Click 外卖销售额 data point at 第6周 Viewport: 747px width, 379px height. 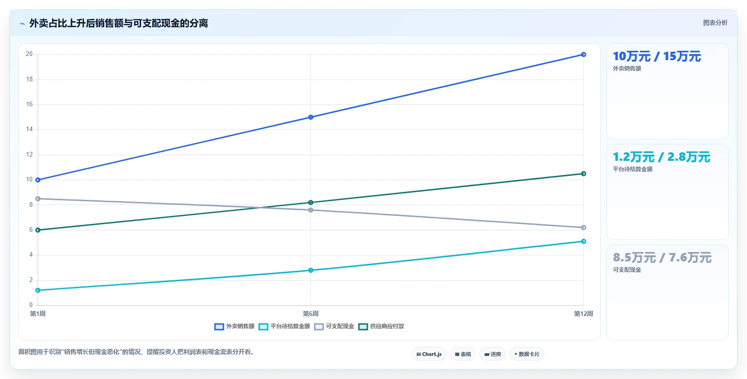[310, 117]
